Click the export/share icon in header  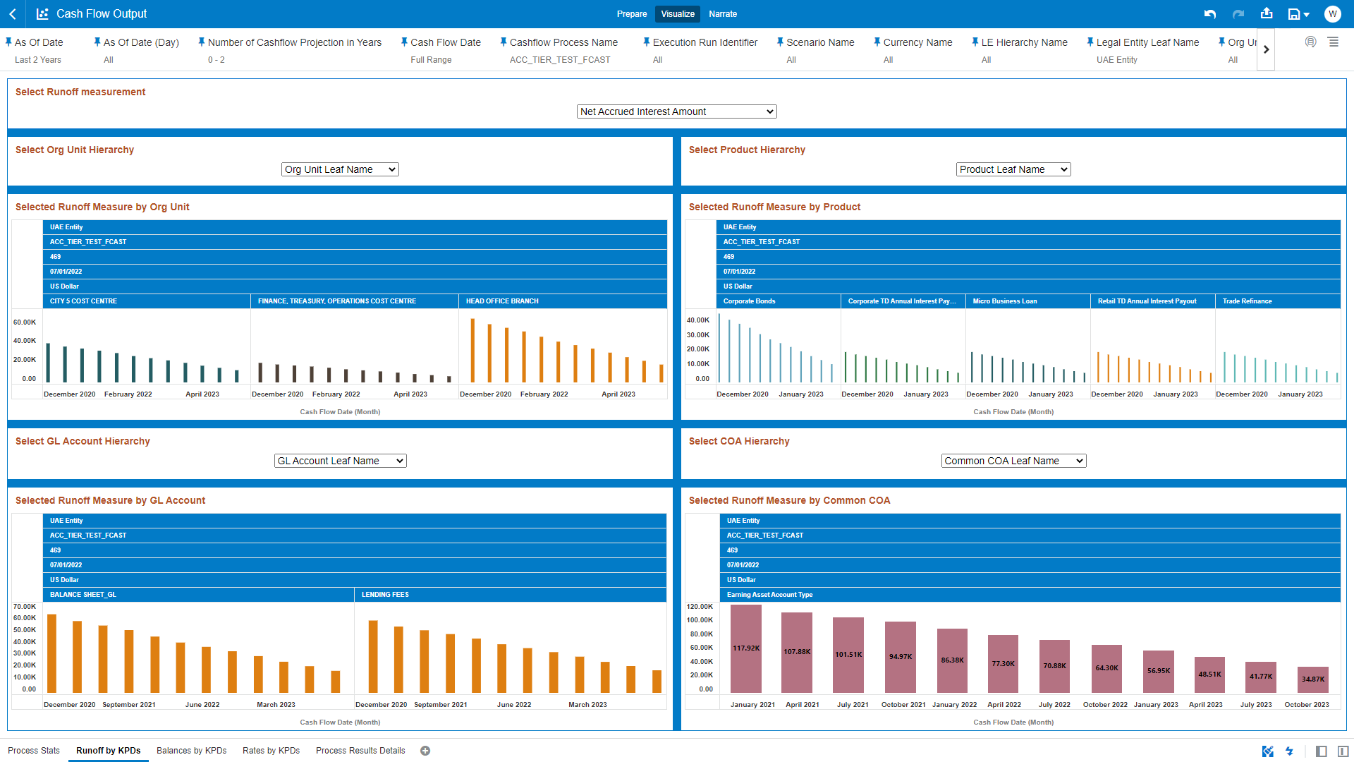click(x=1267, y=14)
